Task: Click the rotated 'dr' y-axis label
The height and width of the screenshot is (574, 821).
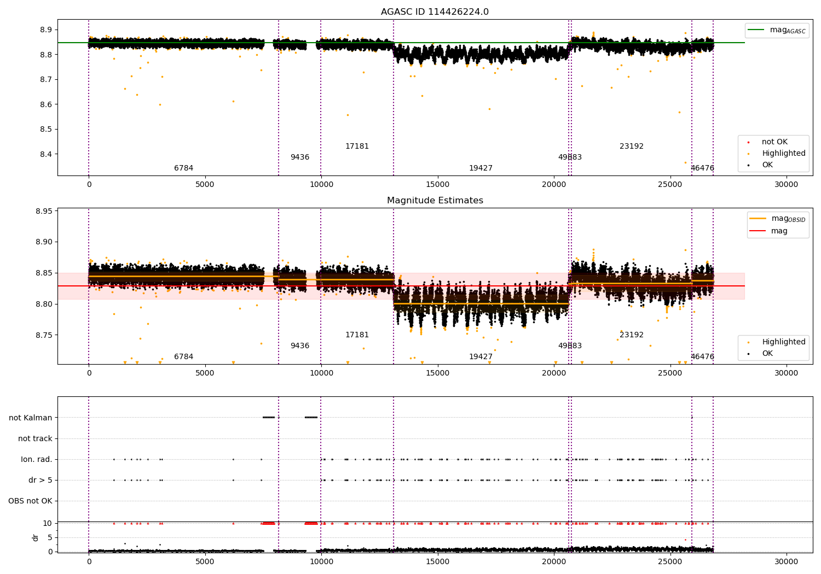Action: 36,537
